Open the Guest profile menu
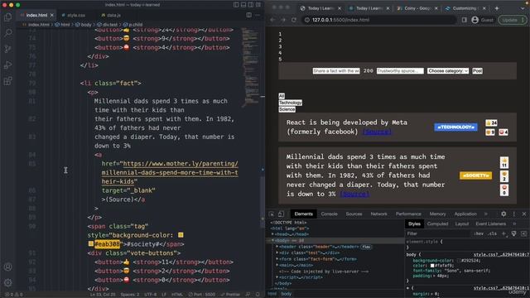The image size is (530, 298). tap(482, 20)
